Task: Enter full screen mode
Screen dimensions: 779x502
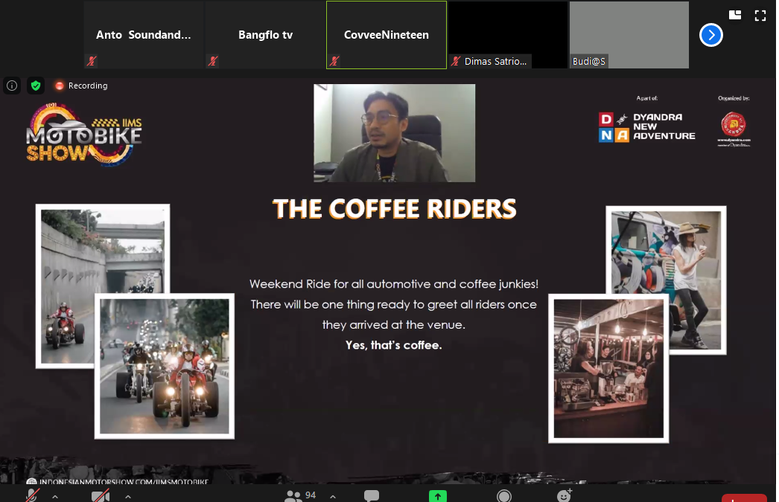Action: [760, 15]
